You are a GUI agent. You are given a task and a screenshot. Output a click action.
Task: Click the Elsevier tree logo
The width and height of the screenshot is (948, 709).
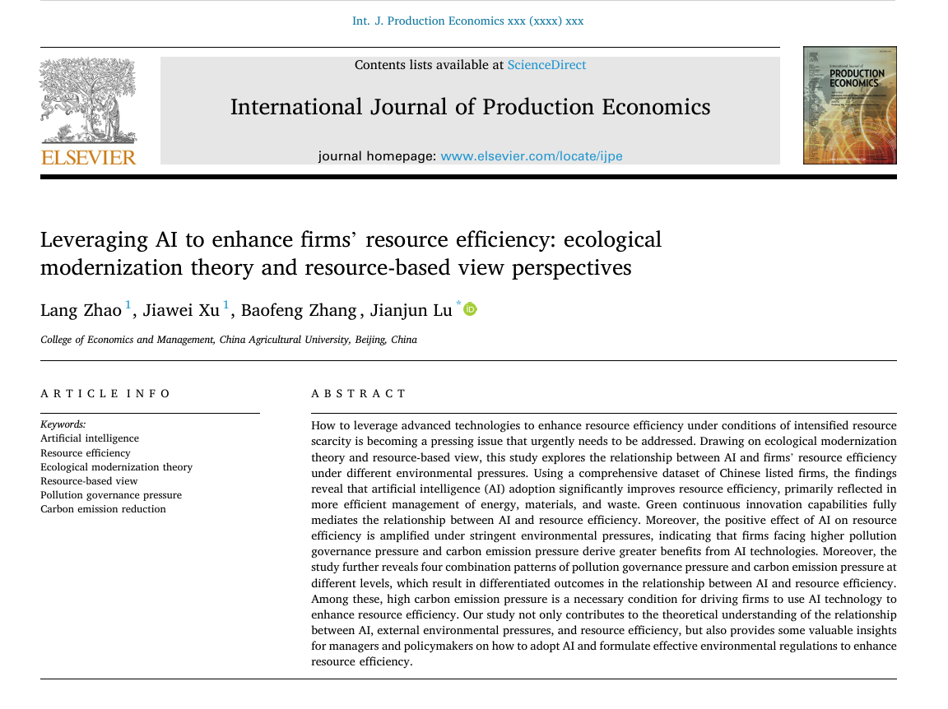click(88, 100)
